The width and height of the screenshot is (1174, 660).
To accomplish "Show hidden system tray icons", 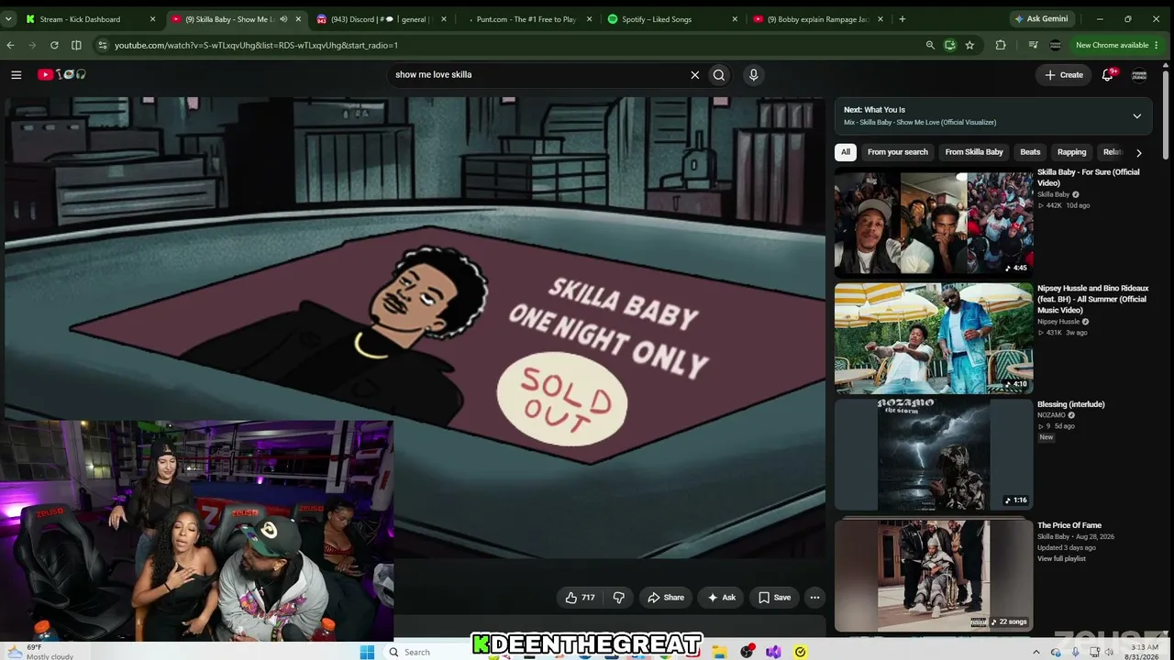I will coord(1036,652).
